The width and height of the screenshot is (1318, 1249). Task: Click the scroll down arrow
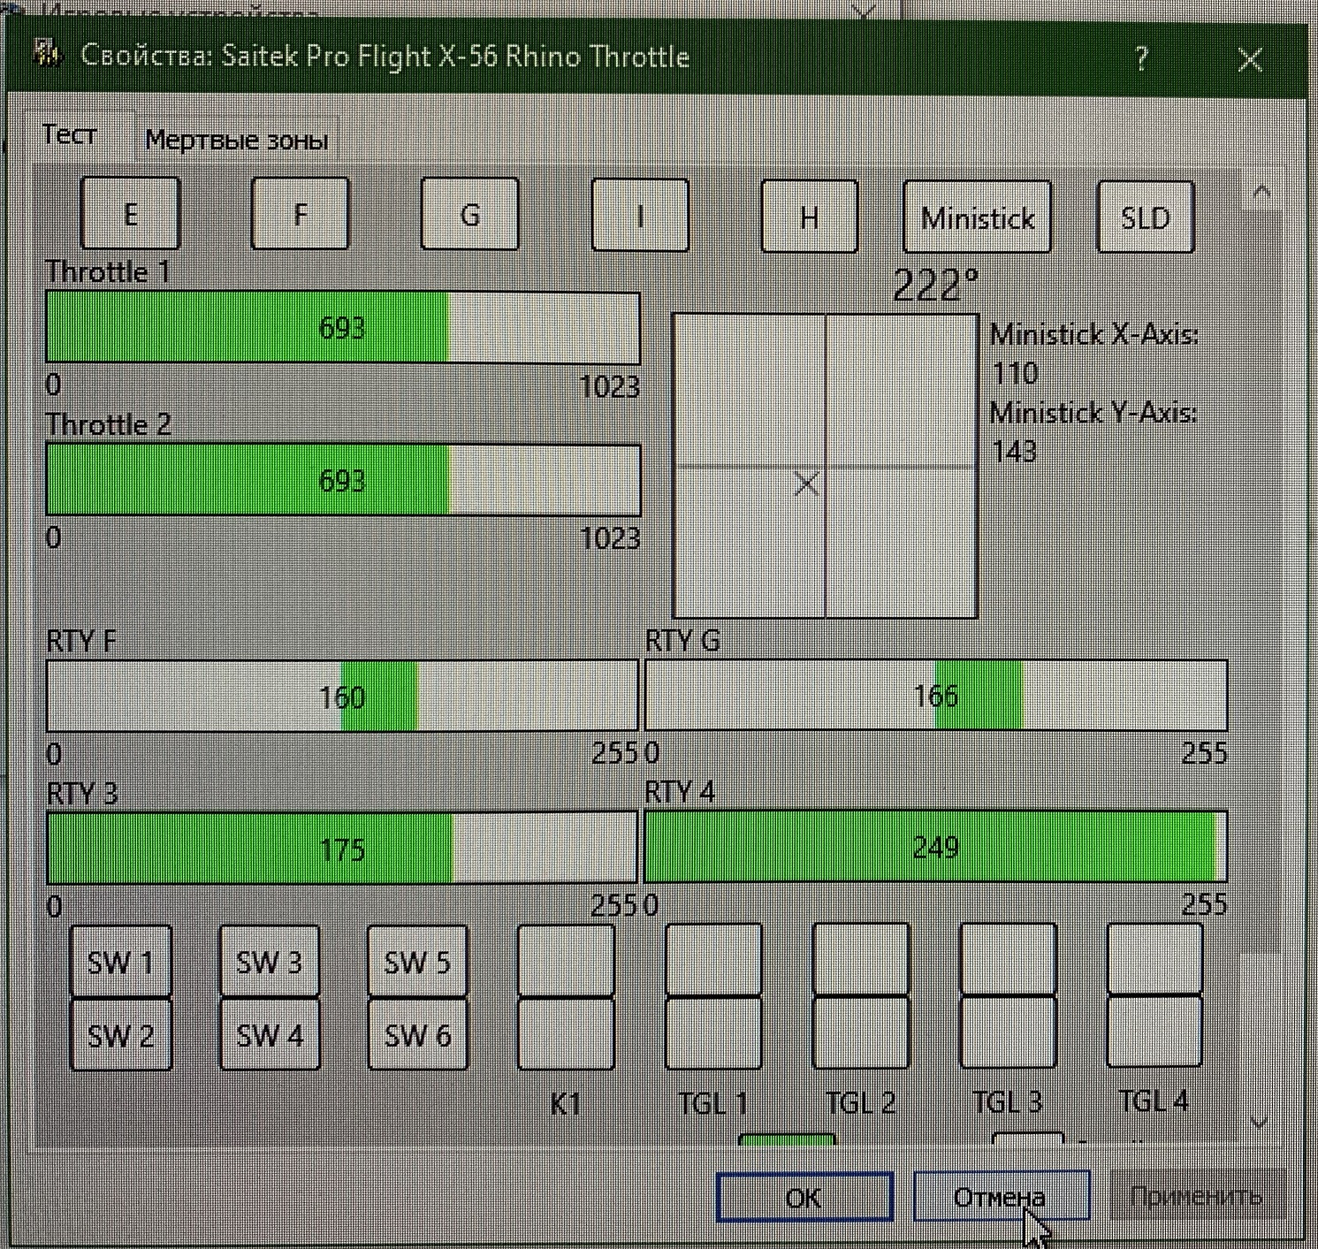(1260, 1123)
